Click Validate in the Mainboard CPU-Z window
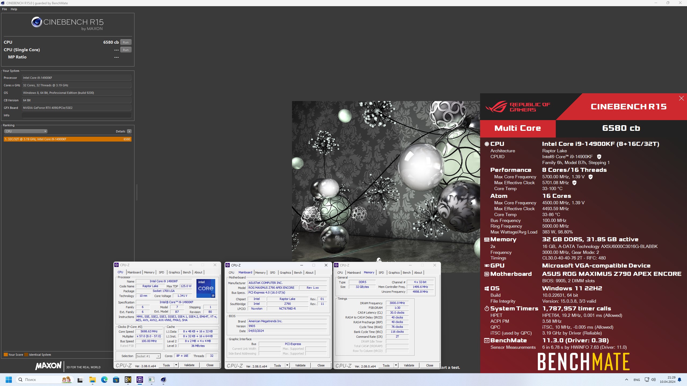This screenshot has height=386, width=687. [x=300, y=365]
